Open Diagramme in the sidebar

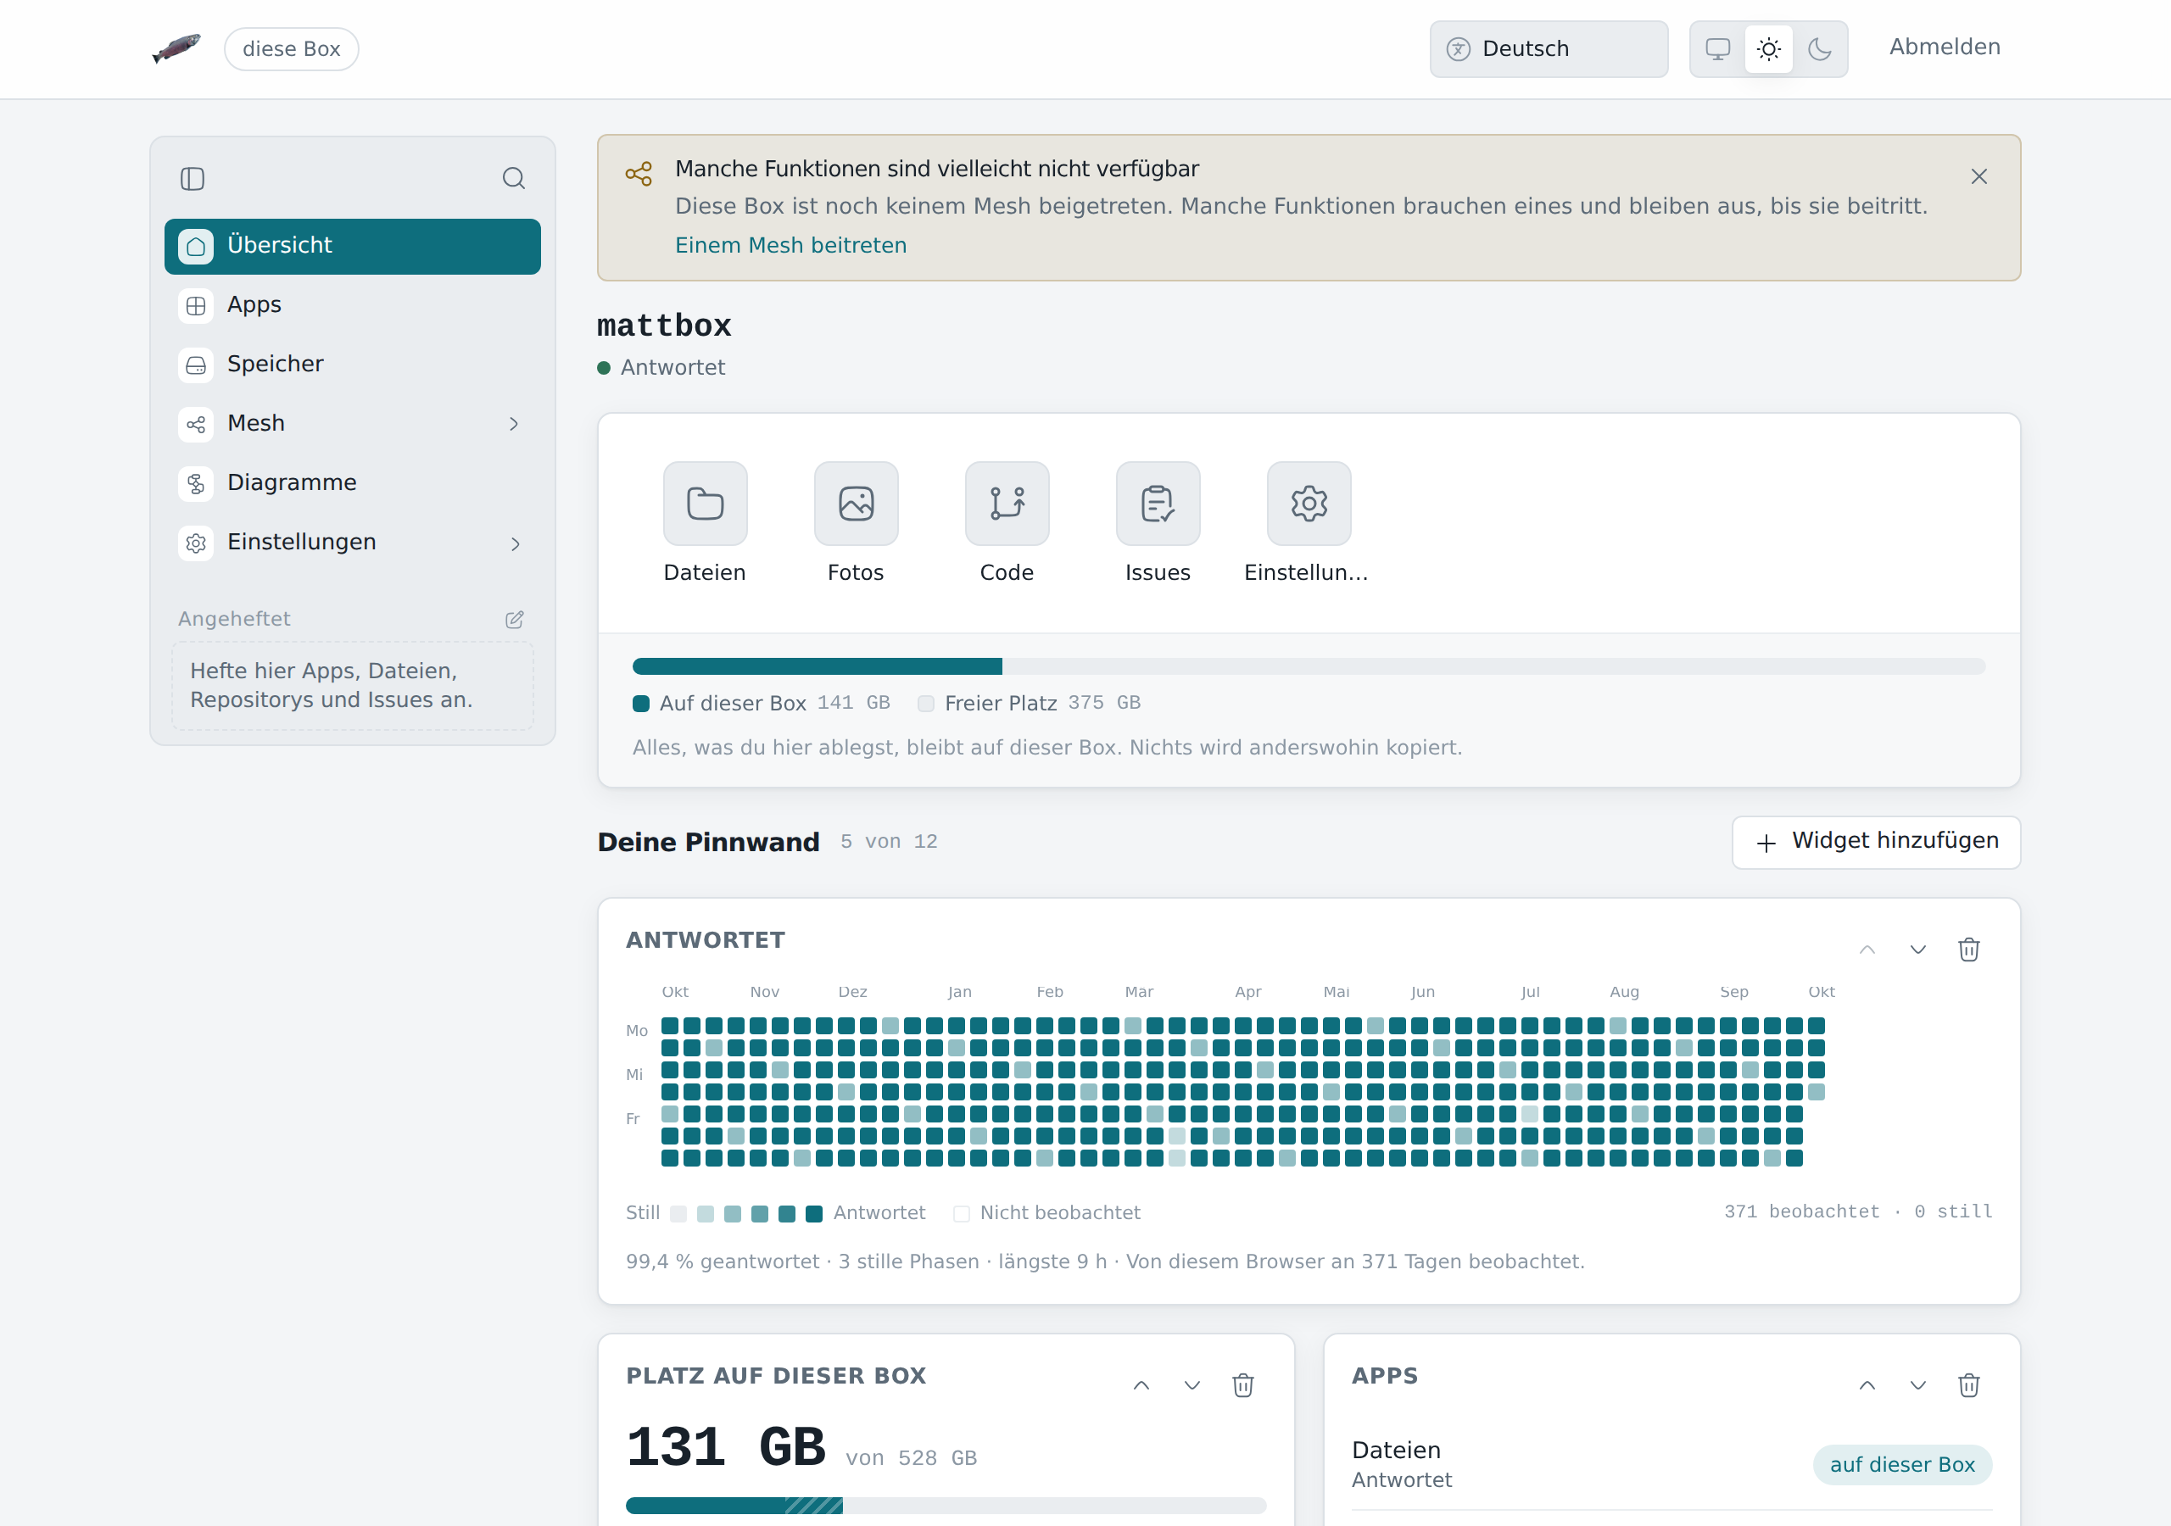(352, 483)
